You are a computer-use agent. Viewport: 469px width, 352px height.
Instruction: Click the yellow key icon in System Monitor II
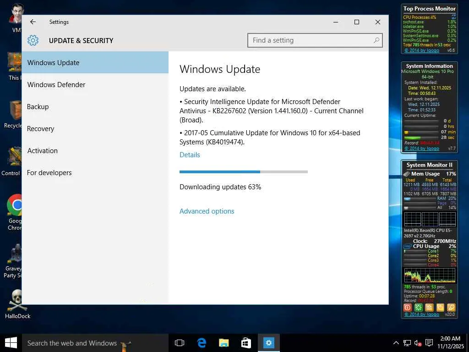[451, 308]
